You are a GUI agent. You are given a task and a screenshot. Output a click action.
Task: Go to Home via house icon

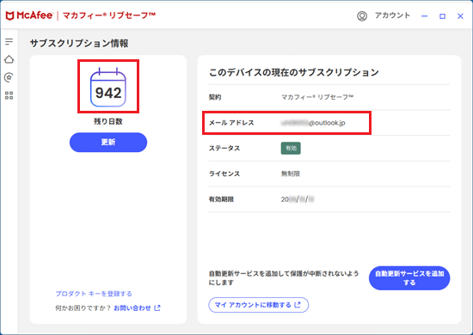tap(9, 59)
